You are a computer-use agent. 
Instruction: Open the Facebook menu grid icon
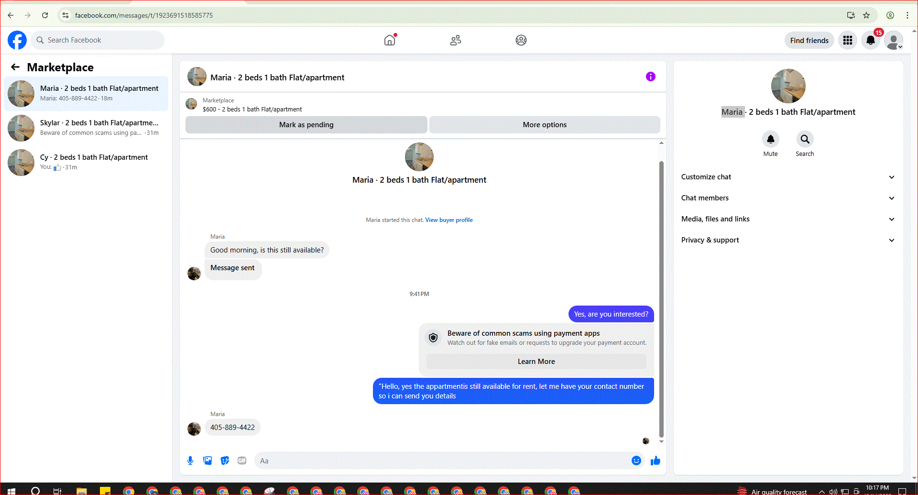[x=848, y=40]
